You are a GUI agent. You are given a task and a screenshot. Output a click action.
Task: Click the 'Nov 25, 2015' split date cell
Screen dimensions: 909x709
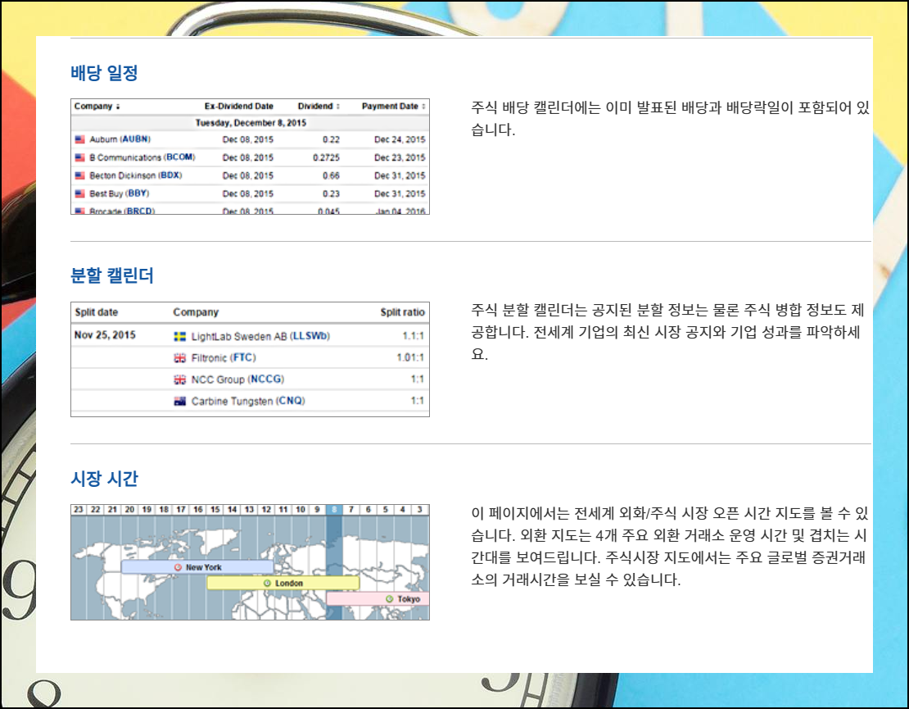105,334
